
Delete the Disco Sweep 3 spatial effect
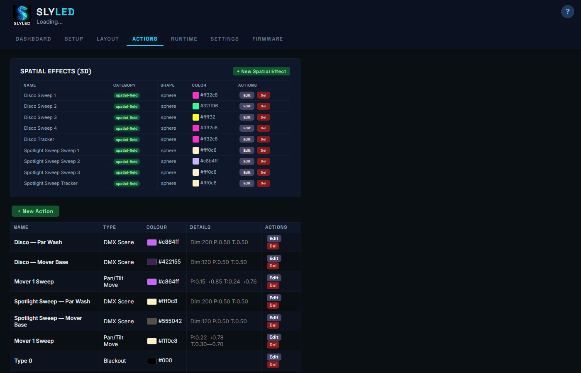(263, 117)
